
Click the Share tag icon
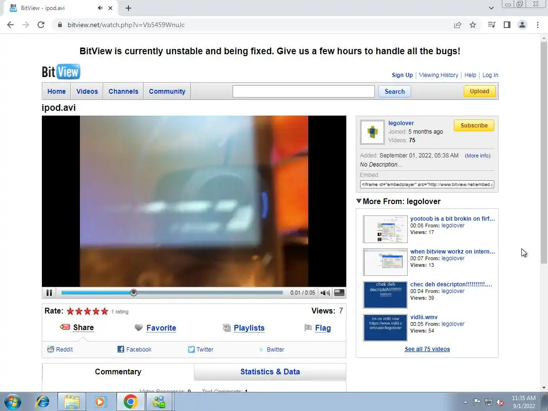click(x=65, y=327)
